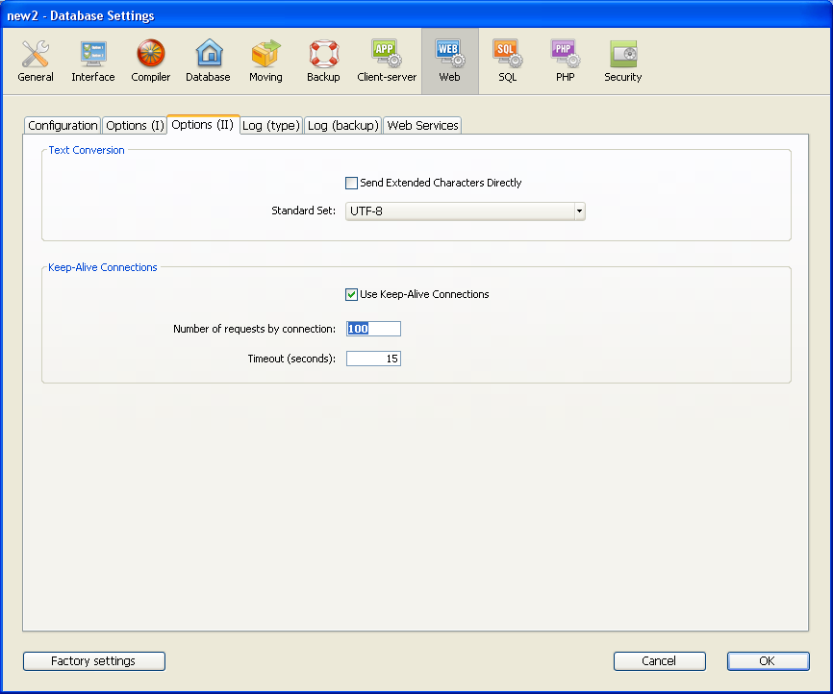Switch to the PHP settings page
Image resolution: width=833 pixels, height=694 pixels.
tap(565, 62)
